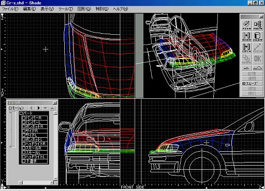This screenshot has height=191, width=265.
Task: Click the browser horizontal scroll-right arrow
Action: (x=52, y=182)
